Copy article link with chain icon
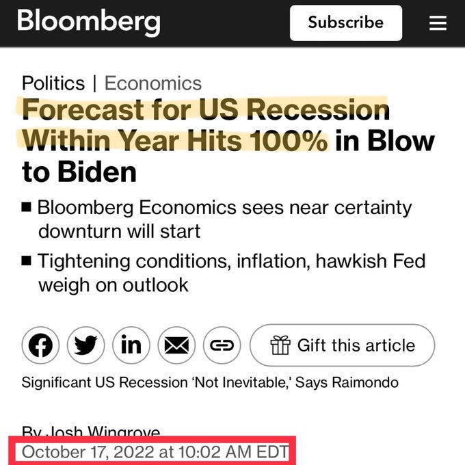This screenshot has width=465, height=465. point(222,345)
